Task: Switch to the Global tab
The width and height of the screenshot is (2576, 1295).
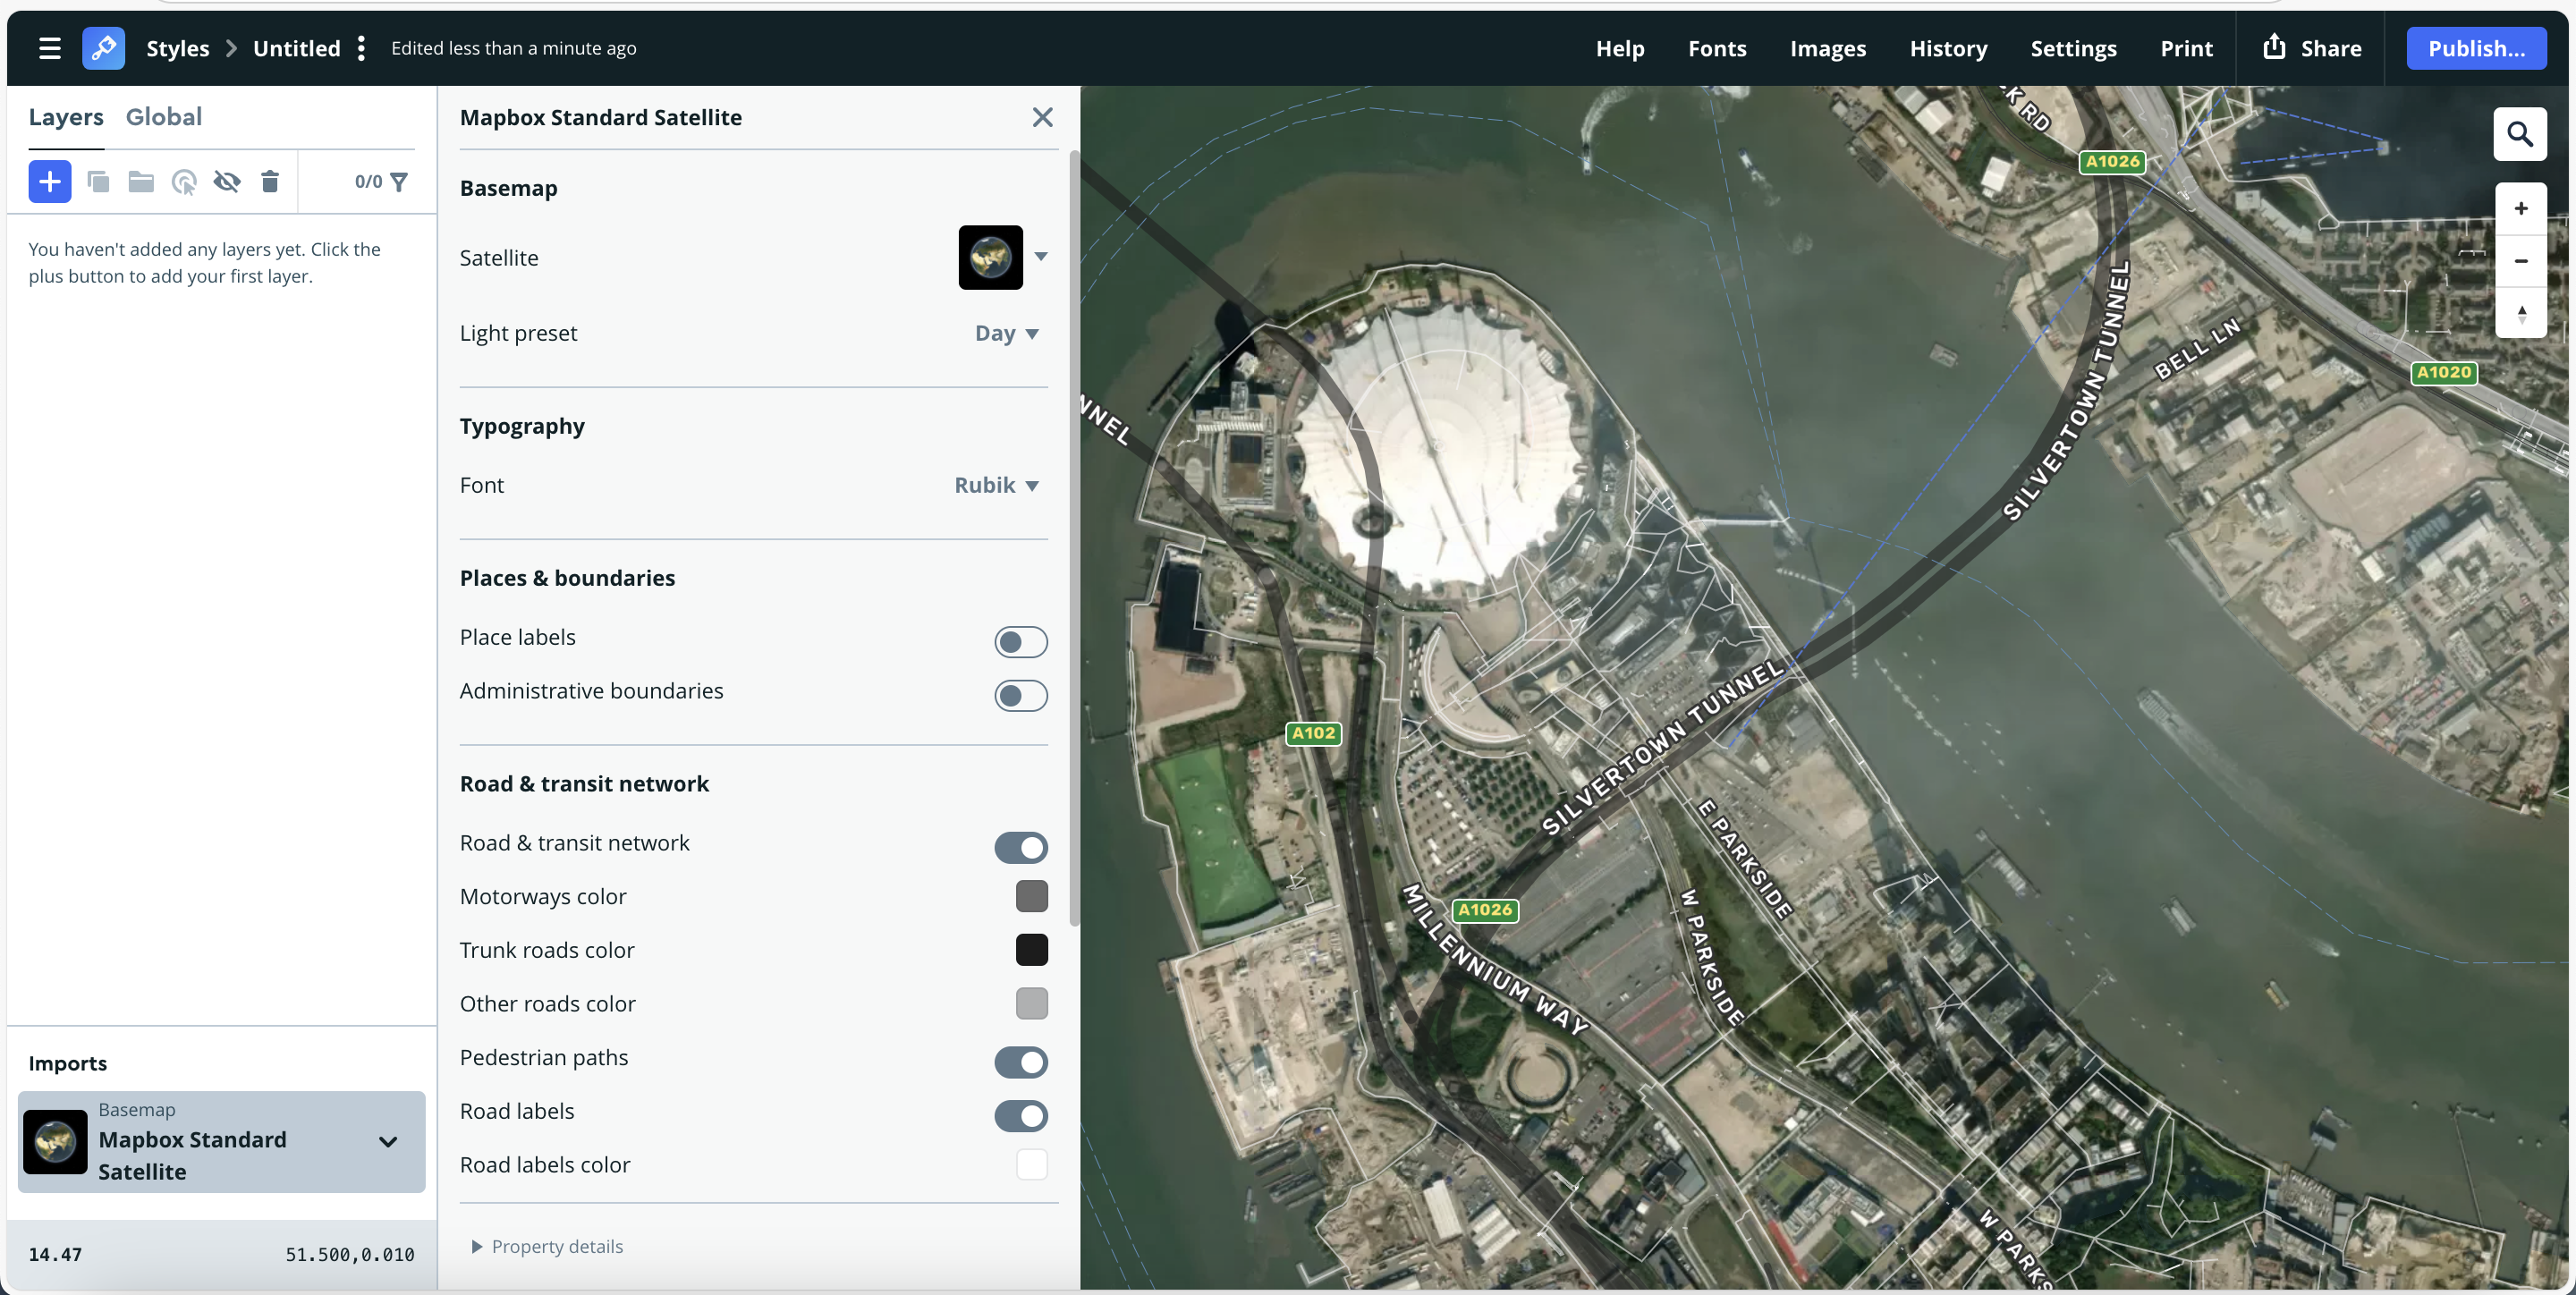Action: (164, 116)
